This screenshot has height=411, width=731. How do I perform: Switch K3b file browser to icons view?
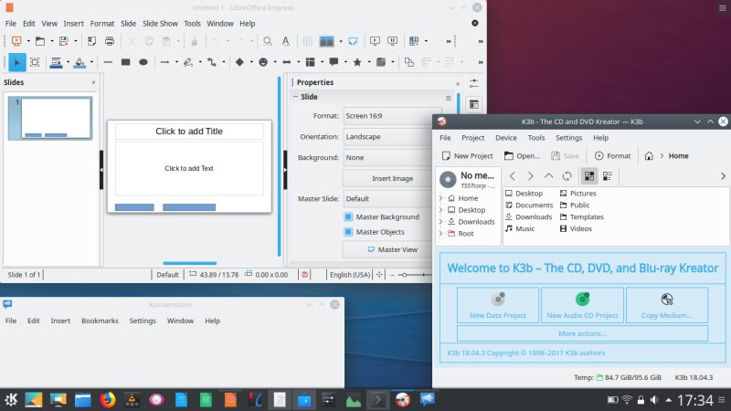click(588, 175)
